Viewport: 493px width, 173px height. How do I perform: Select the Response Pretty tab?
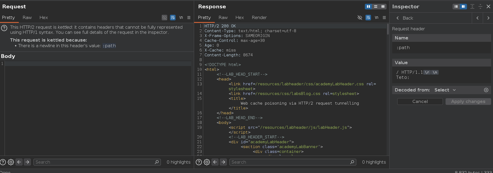click(x=204, y=17)
